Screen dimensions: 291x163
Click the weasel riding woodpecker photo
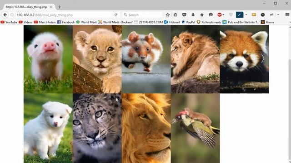[195, 128]
